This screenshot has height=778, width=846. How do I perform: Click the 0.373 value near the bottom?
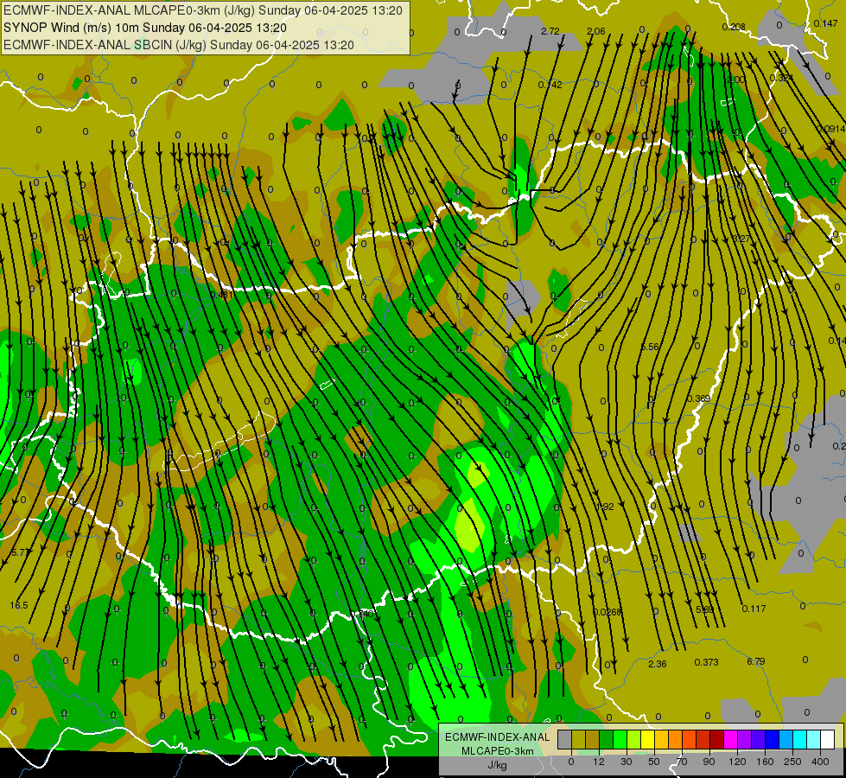pyautogui.click(x=706, y=662)
